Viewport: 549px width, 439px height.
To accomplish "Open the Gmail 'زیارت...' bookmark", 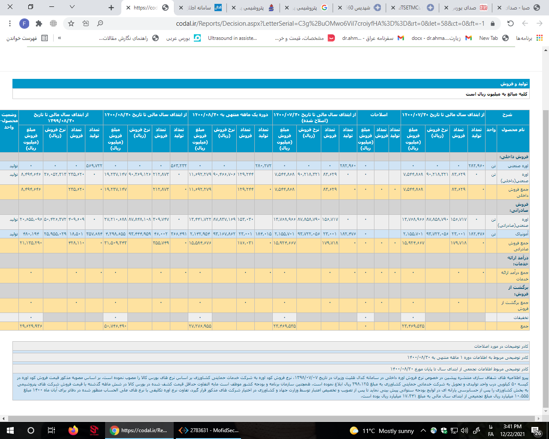I will pyautogui.click(x=441, y=38).
